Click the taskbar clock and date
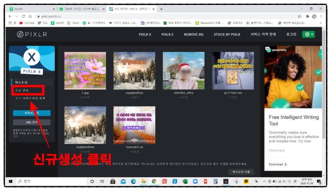 [x=307, y=181]
